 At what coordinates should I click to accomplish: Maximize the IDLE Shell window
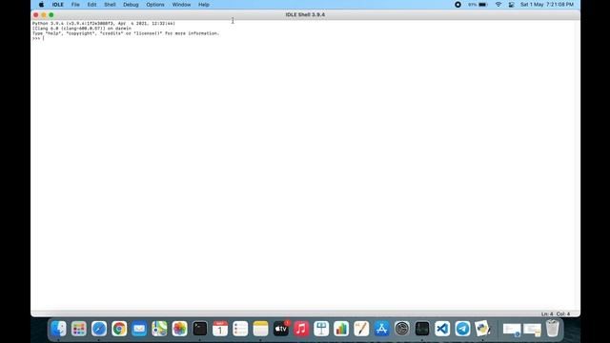click(51, 15)
